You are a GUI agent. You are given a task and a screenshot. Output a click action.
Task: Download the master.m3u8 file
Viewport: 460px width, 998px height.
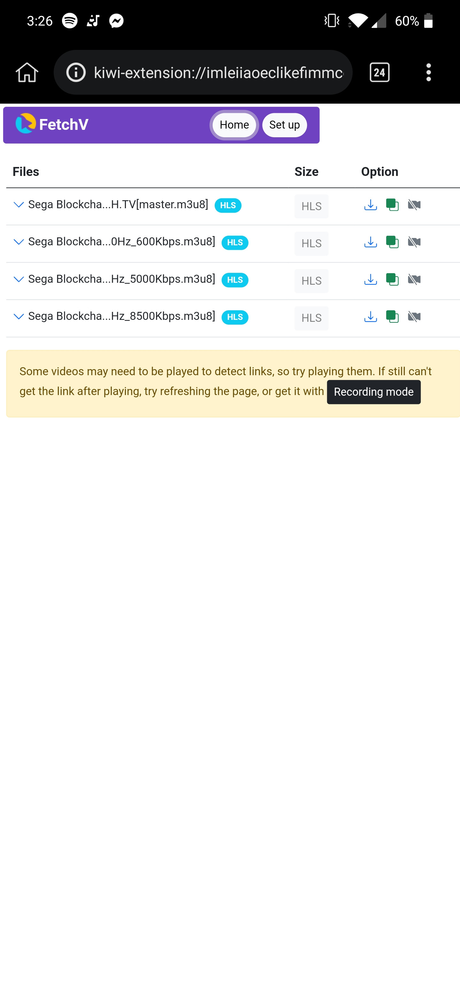coord(370,205)
